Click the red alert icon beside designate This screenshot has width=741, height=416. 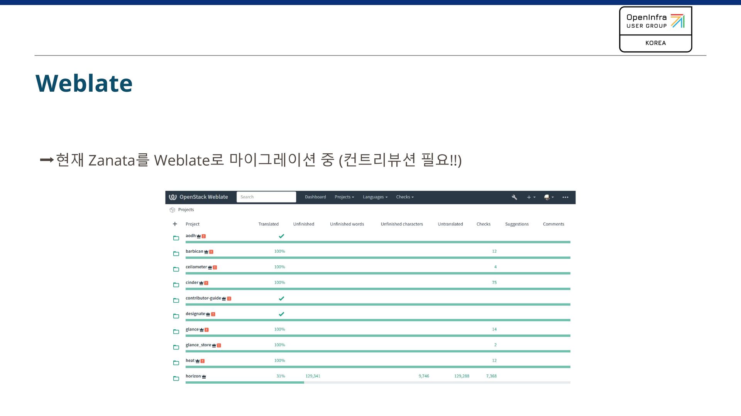tap(213, 314)
